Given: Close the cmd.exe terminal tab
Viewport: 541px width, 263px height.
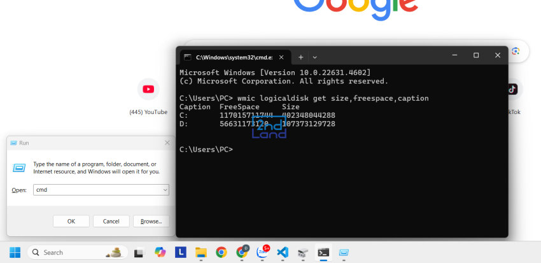Looking at the screenshot, I should pyautogui.click(x=281, y=57).
